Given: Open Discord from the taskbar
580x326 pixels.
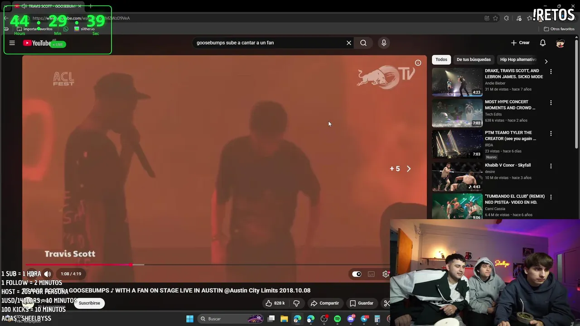Looking at the screenshot, I should click(x=351, y=319).
